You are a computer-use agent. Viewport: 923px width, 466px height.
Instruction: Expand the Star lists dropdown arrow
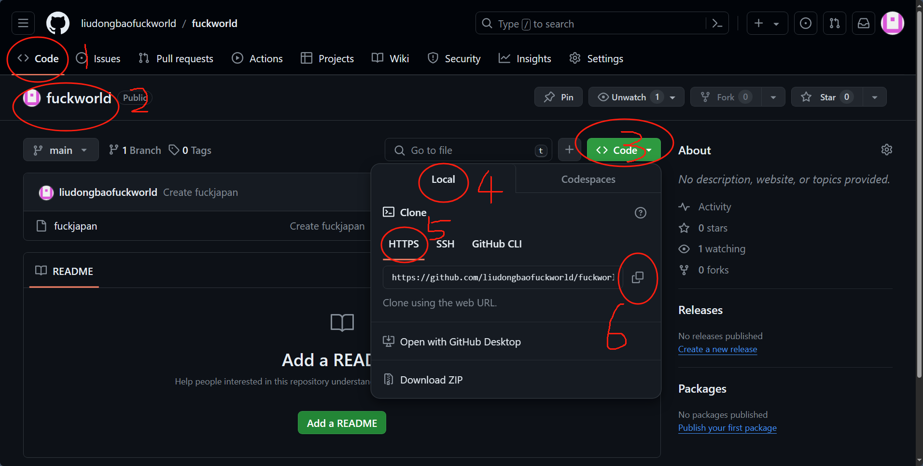[875, 97]
